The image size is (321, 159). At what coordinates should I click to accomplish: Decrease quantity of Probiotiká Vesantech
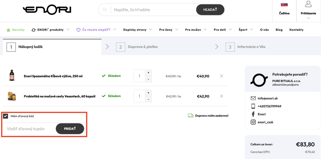pyautogui.click(x=148, y=99)
